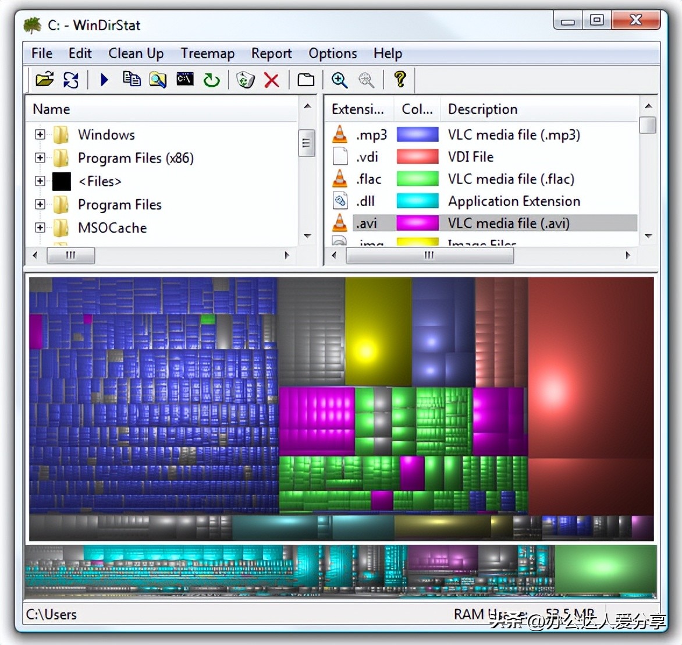
Task: Select the Delete to Recycle Bin icon
Action: 244,80
